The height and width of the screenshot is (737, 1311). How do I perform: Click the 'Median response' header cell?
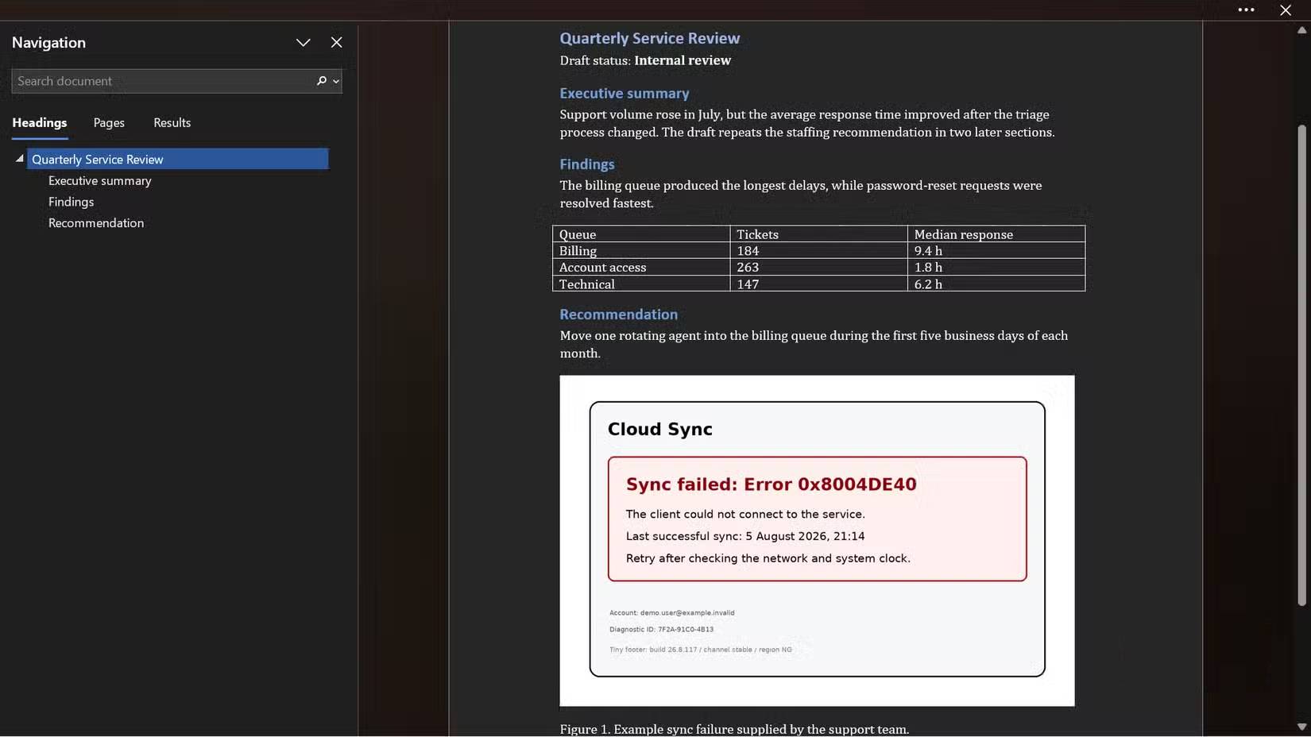996,234
